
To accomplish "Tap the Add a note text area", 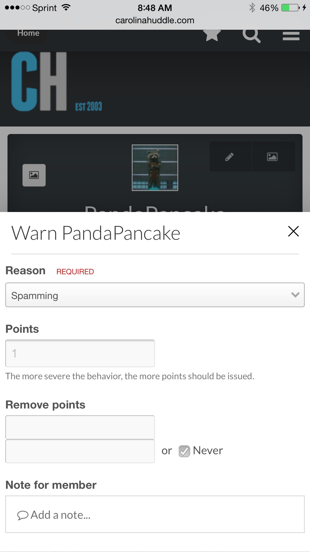I will (155, 514).
